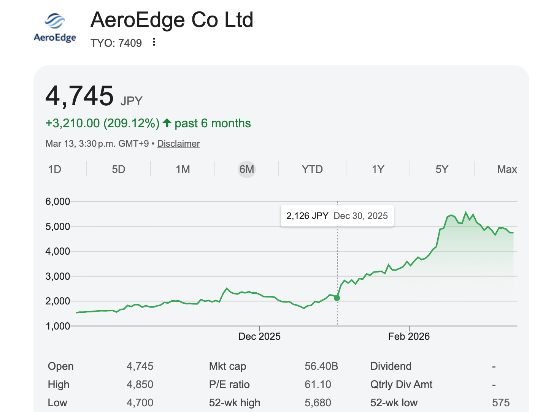Open the Disclaimer link
Image resolution: width=543 pixels, height=412 pixels.
pyautogui.click(x=178, y=144)
